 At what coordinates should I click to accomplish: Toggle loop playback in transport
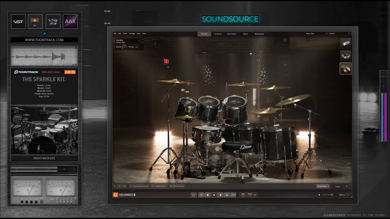(x=201, y=195)
